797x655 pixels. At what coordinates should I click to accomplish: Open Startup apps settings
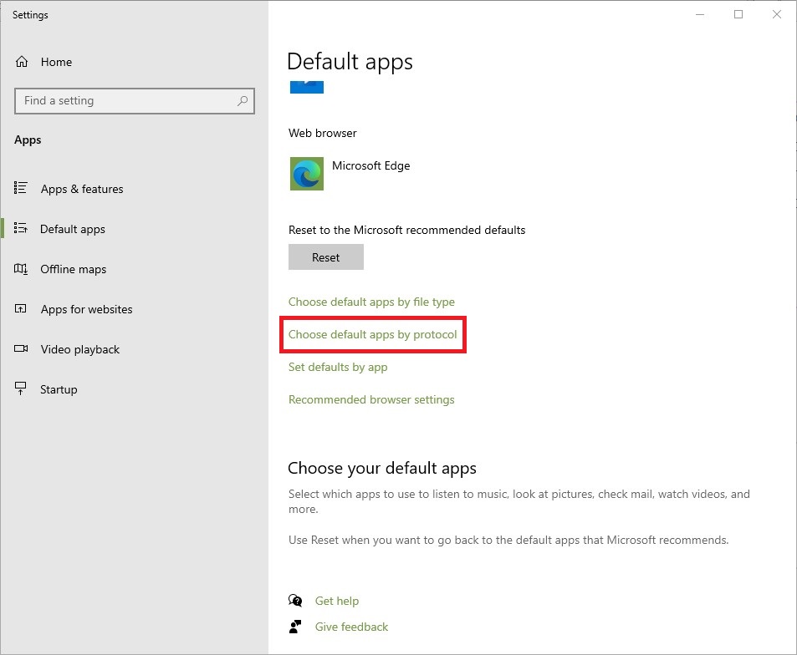pyautogui.click(x=59, y=389)
